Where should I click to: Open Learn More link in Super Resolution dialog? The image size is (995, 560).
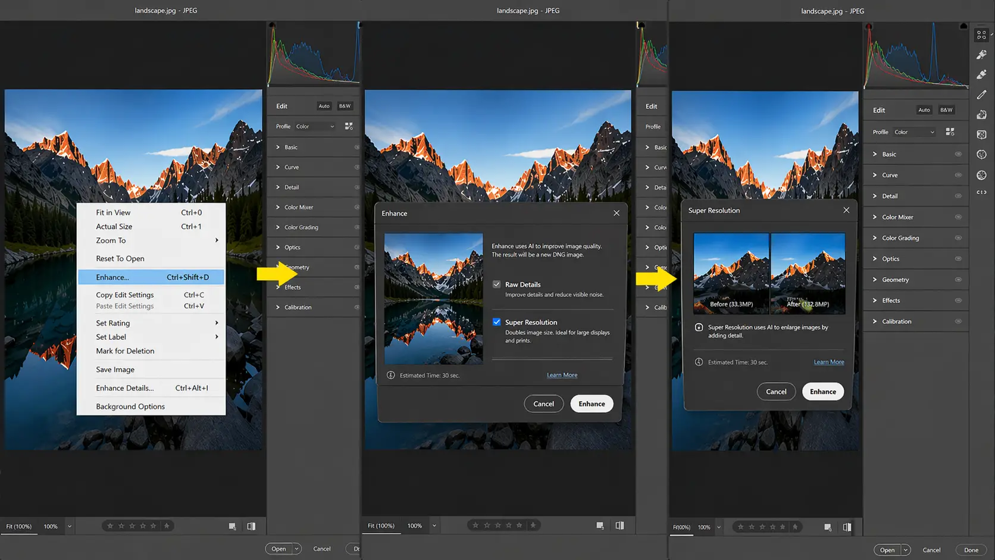pos(829,362)
